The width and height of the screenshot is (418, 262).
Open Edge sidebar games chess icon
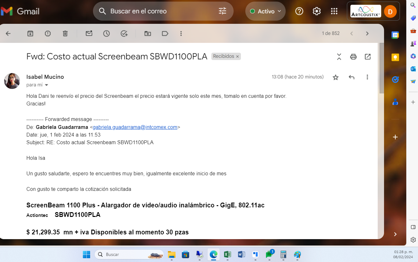413,44
